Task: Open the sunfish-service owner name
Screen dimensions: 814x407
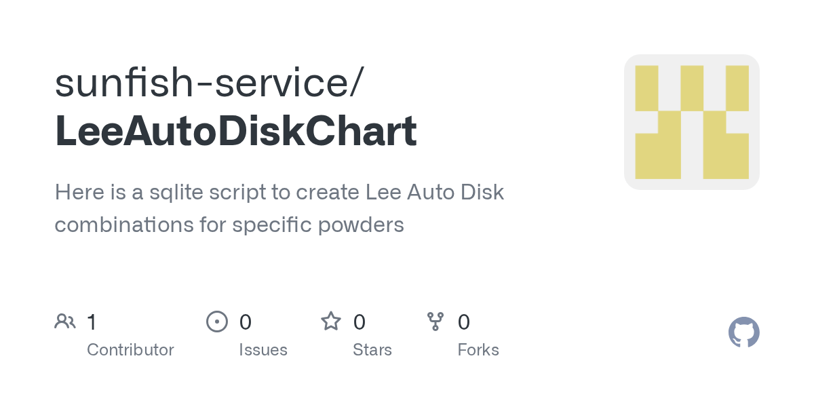Action: 210,82
